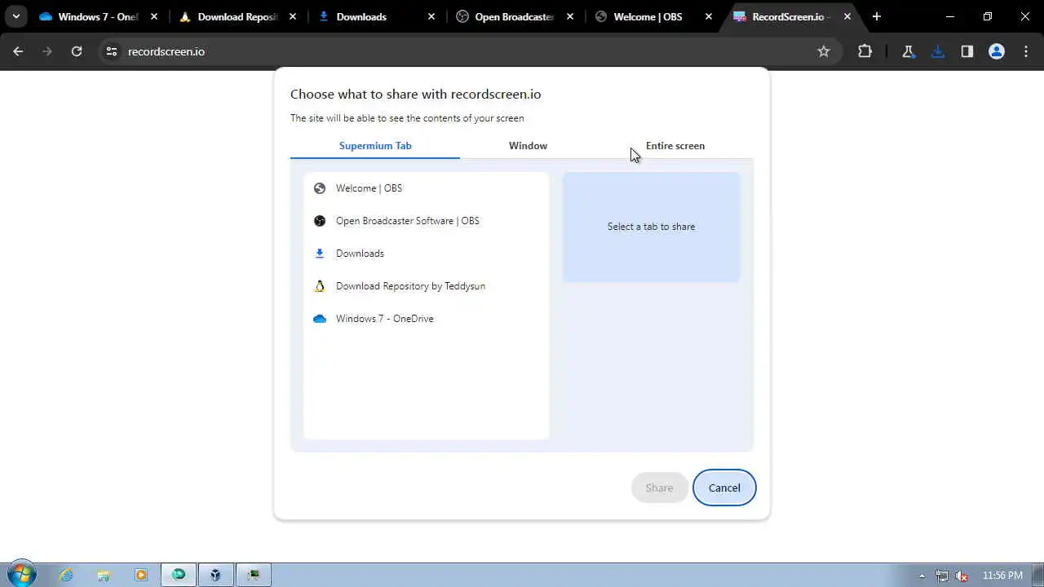Toggle the side panel icon
Screen dimensions: 1044x587
[x=967, y=51]
